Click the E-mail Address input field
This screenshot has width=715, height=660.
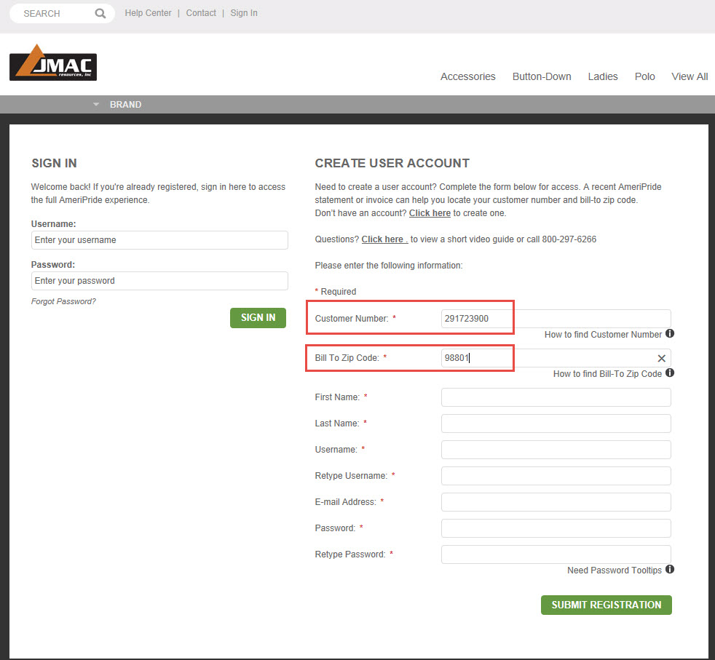[556, 502]
